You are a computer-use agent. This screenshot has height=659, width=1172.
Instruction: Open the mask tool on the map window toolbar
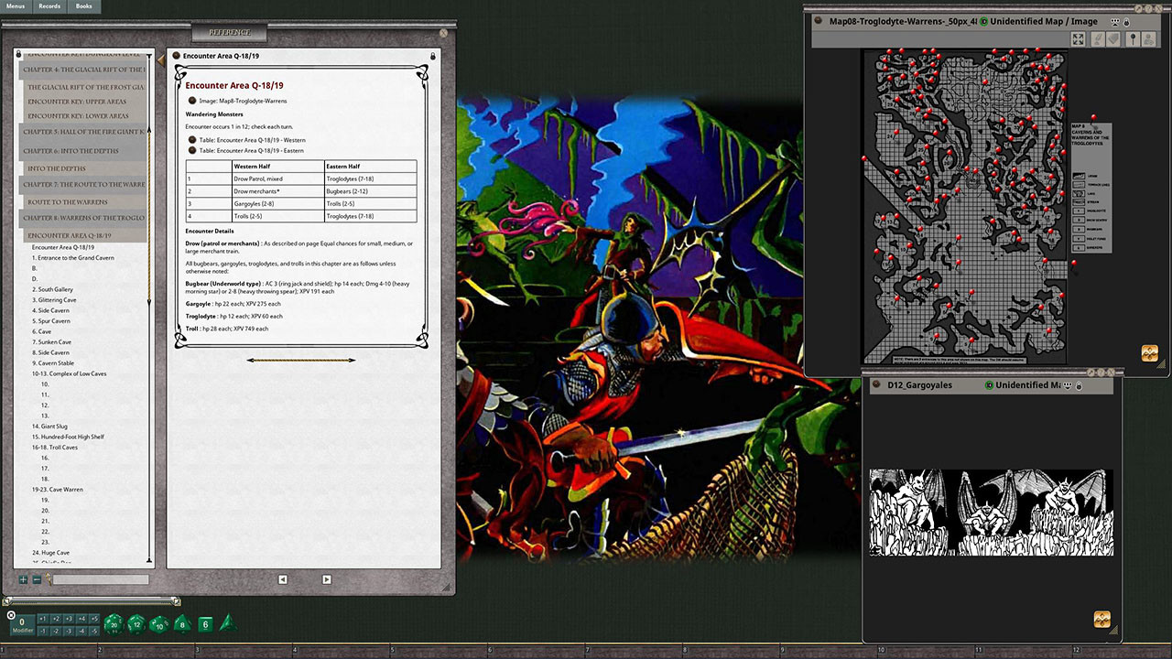coord(1113,38)
